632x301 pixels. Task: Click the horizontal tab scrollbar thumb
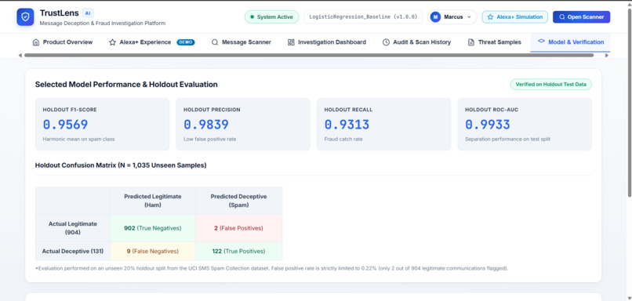click(309, 55)
